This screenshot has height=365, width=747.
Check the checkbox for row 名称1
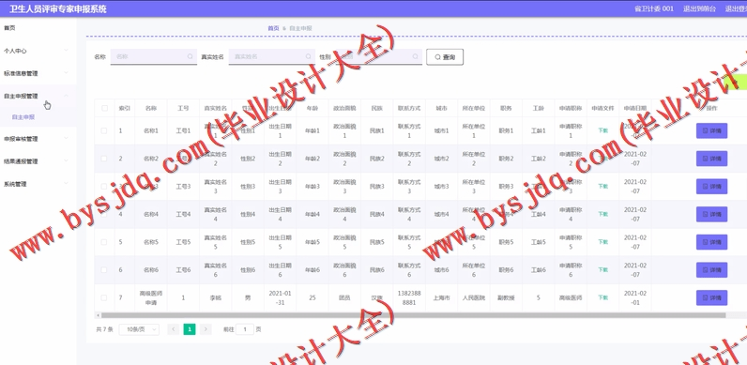pos(104,130)
